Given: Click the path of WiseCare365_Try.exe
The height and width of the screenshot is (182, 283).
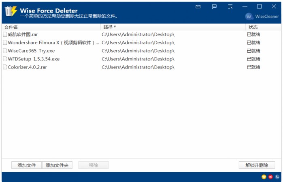Looking at the screenshot, I should coord(138,51).
